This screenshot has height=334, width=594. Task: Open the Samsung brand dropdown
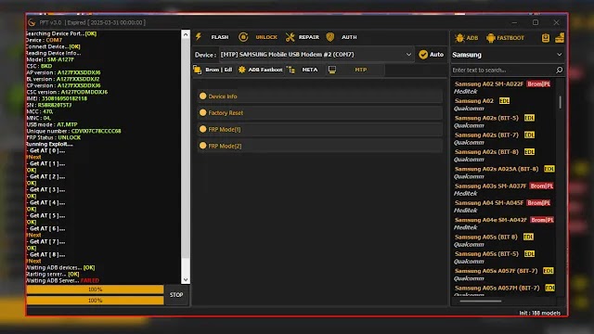(x=508, y=55)
